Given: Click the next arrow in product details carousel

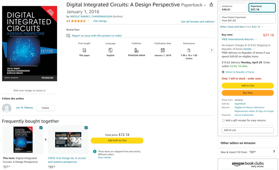Looking at the screenshot, I should click(212, 50).
